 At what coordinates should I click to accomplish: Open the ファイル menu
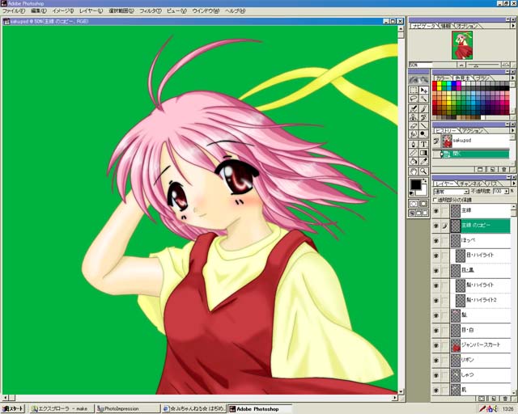tap(14, 11)
